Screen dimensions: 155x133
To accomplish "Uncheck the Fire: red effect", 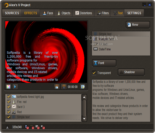I will (x=9, y=102).
